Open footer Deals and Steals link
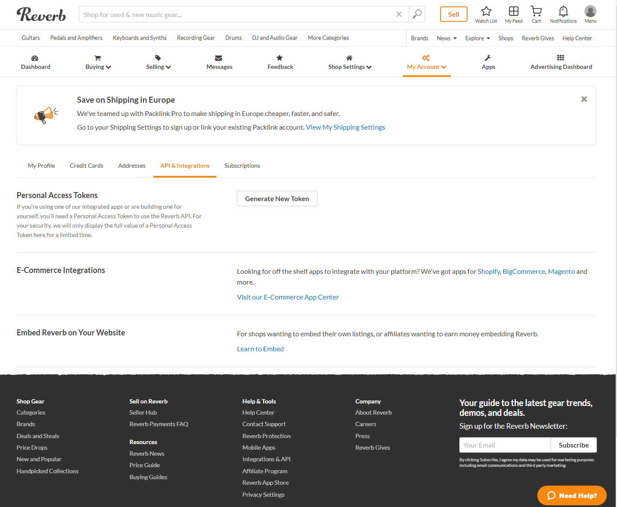 point(38,436)
